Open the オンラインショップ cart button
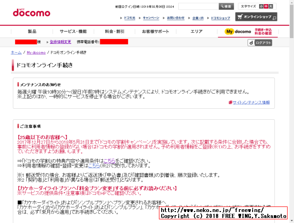The height and width of the screenshot is (223, 294). [256, 17]
